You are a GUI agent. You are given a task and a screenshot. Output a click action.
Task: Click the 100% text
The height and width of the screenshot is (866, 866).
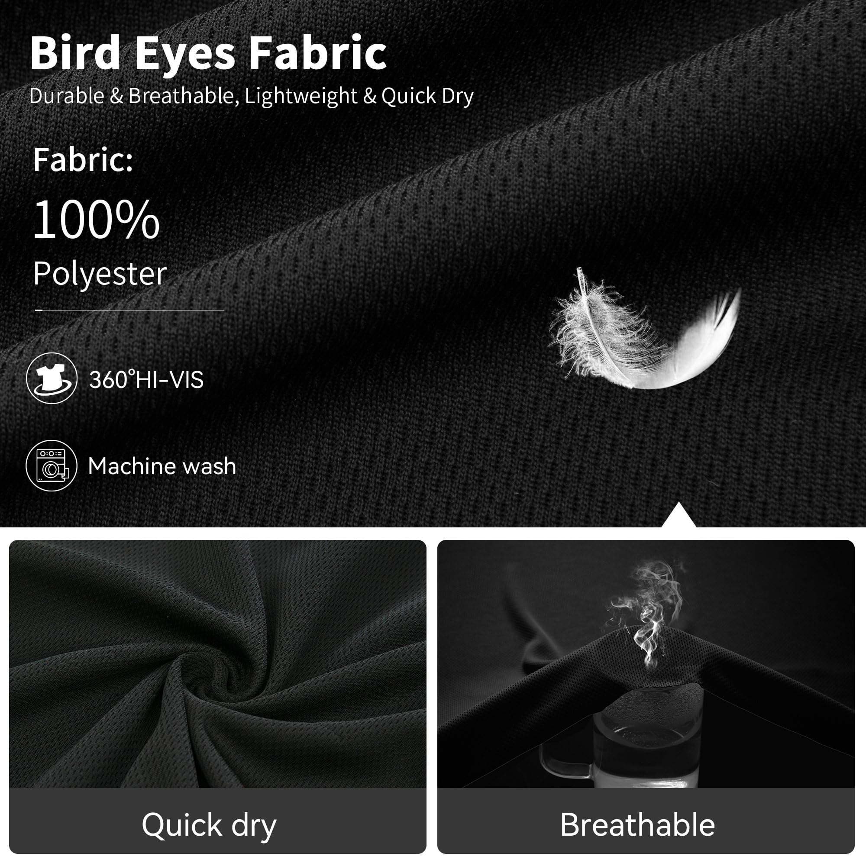point(97,219)
